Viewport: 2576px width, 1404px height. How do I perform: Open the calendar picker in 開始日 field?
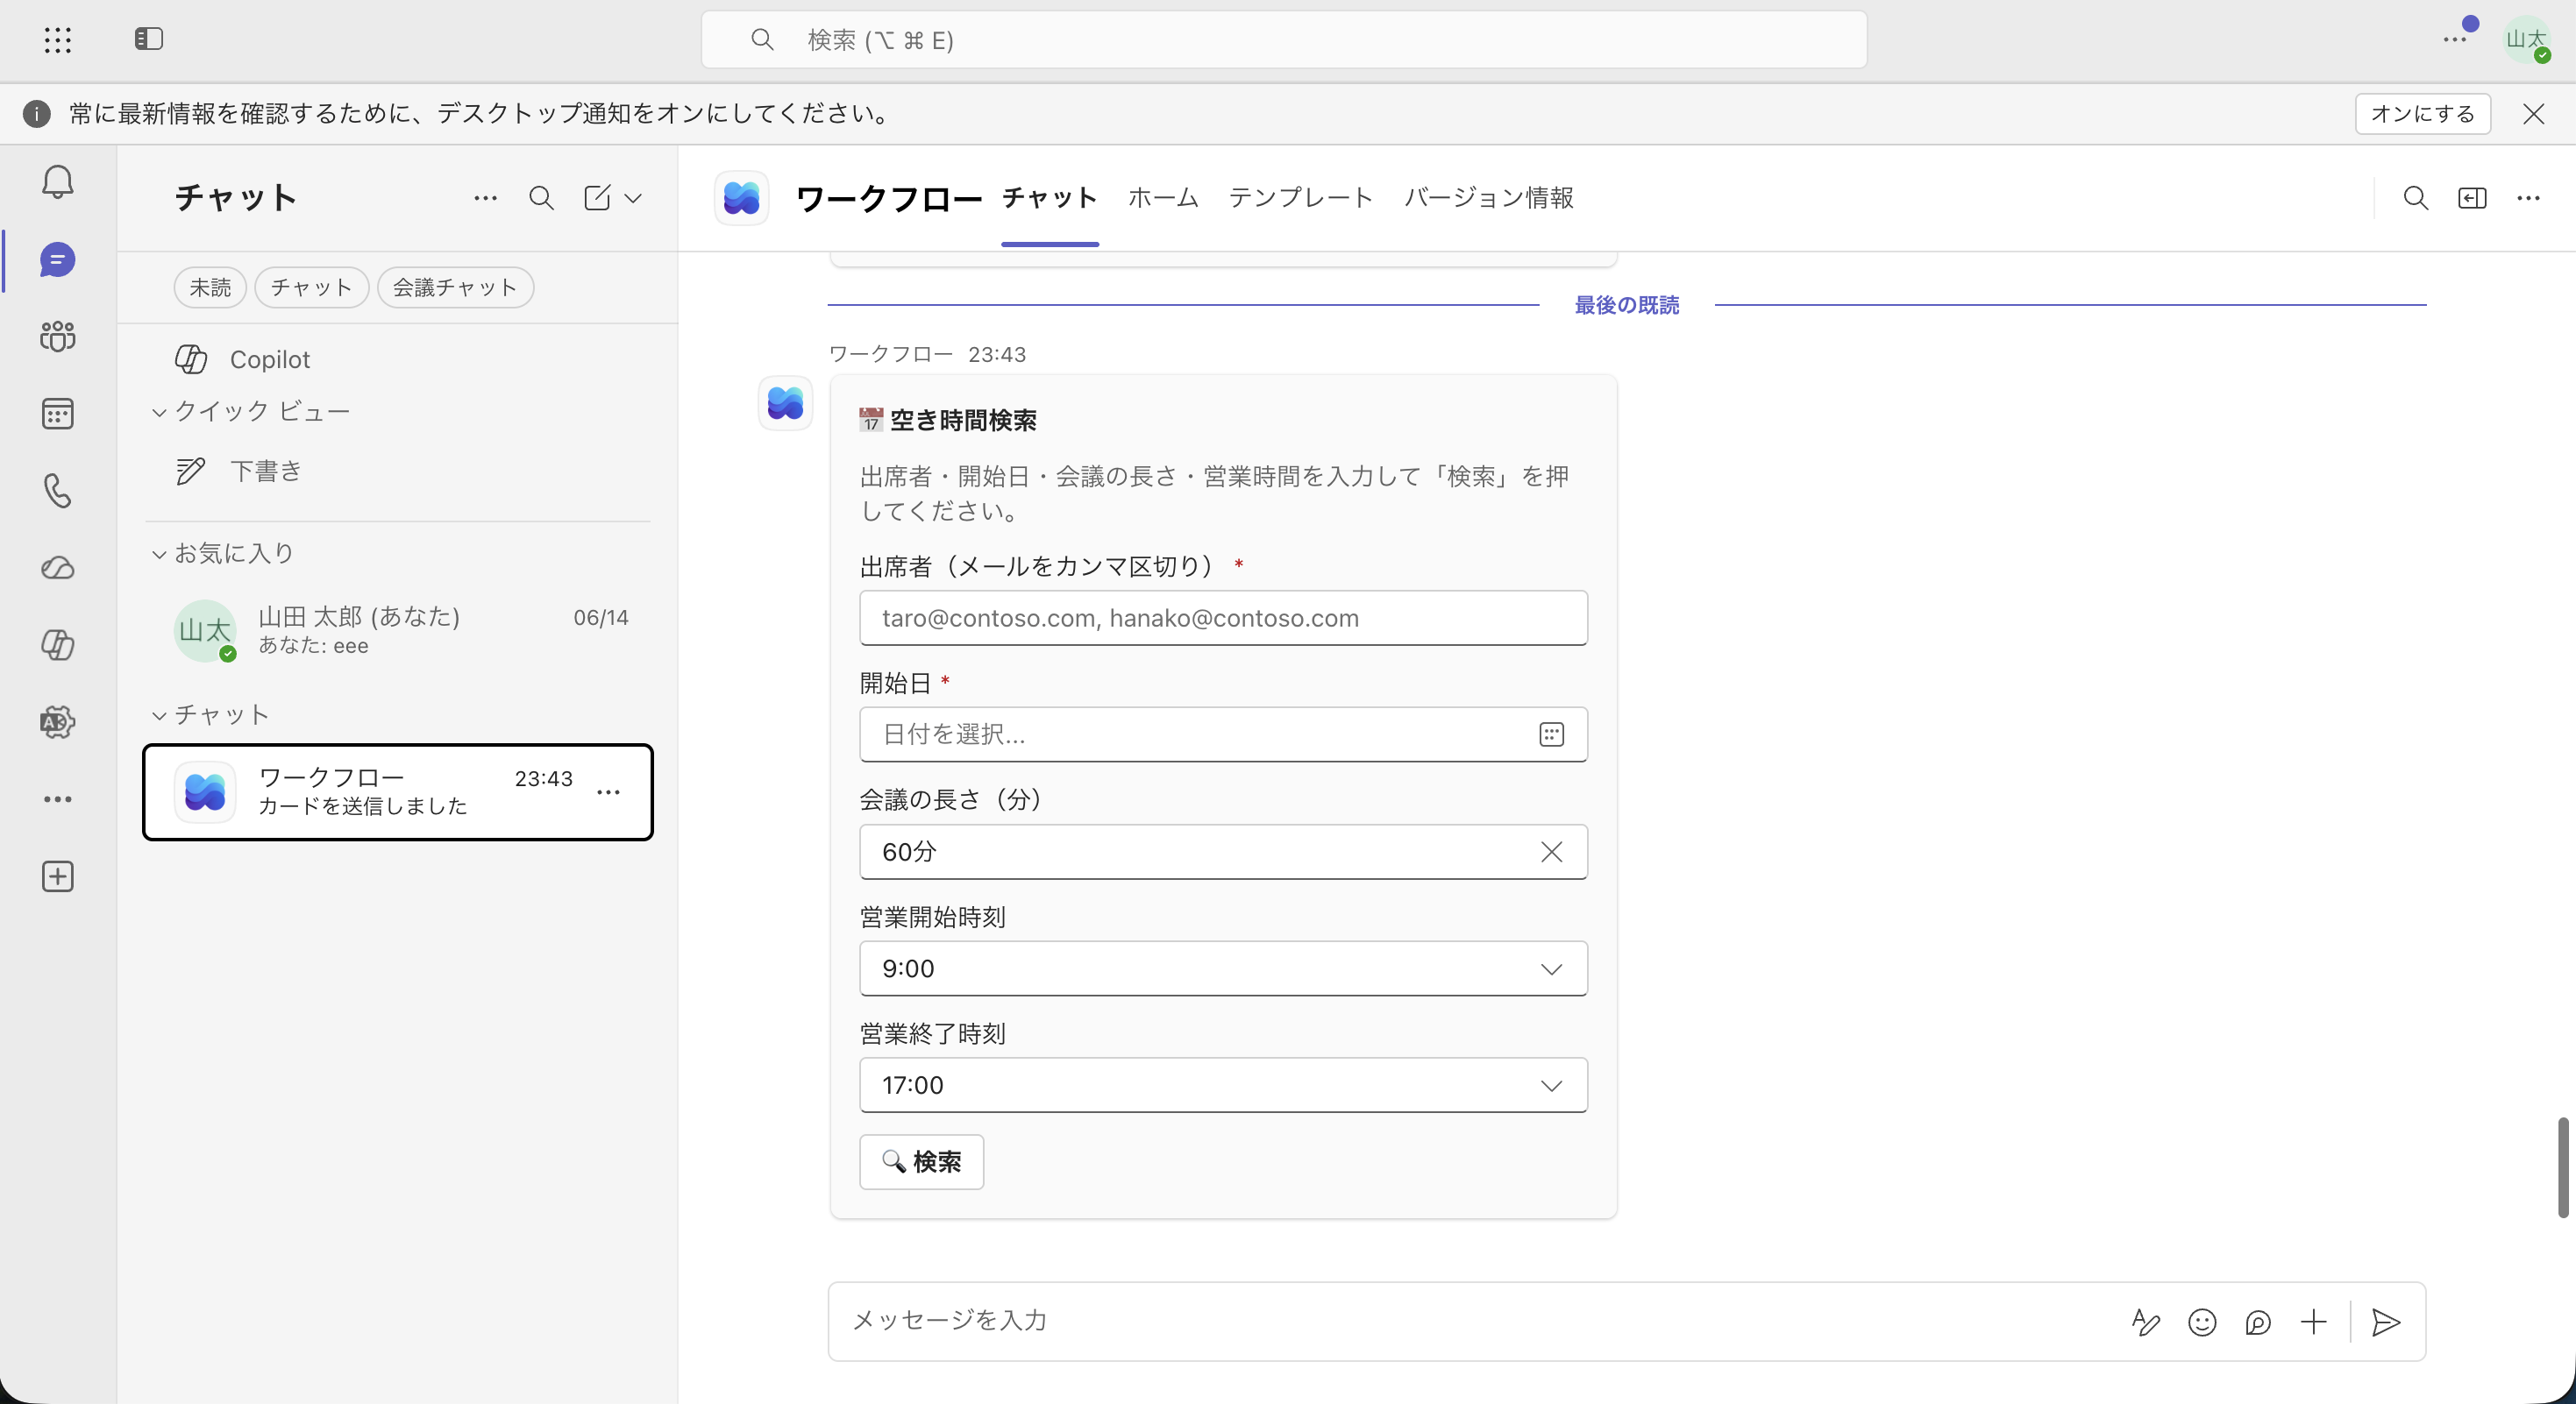point(1551,734)
